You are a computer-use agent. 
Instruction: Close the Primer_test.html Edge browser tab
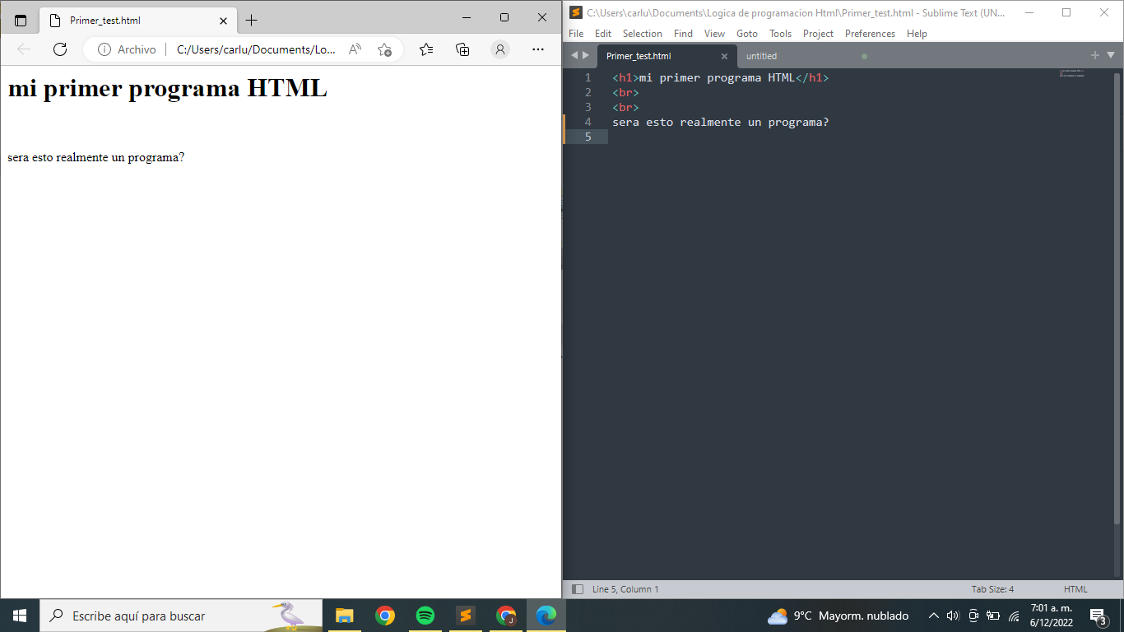point(223,21)
